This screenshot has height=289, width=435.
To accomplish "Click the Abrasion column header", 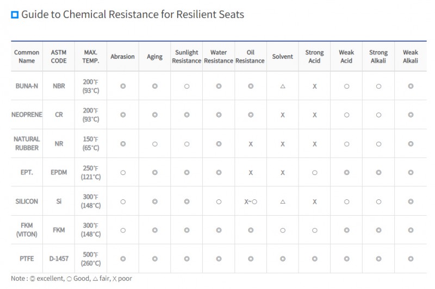I will (122, 56).
